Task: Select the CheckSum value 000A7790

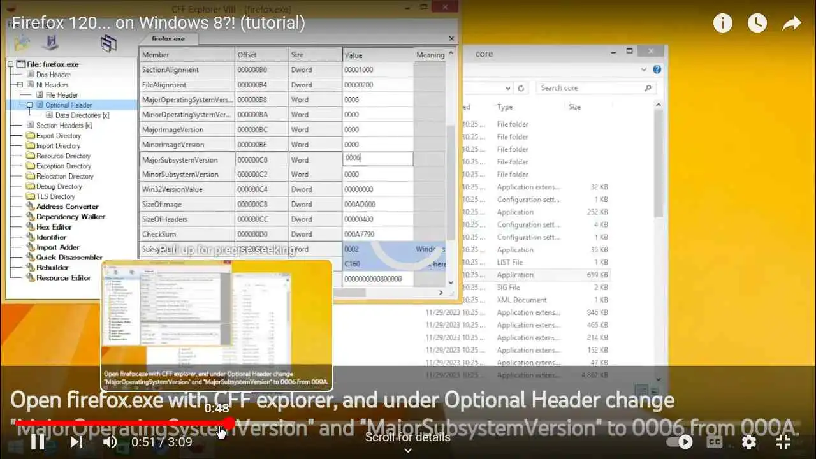Action: [x=377, y=234]
